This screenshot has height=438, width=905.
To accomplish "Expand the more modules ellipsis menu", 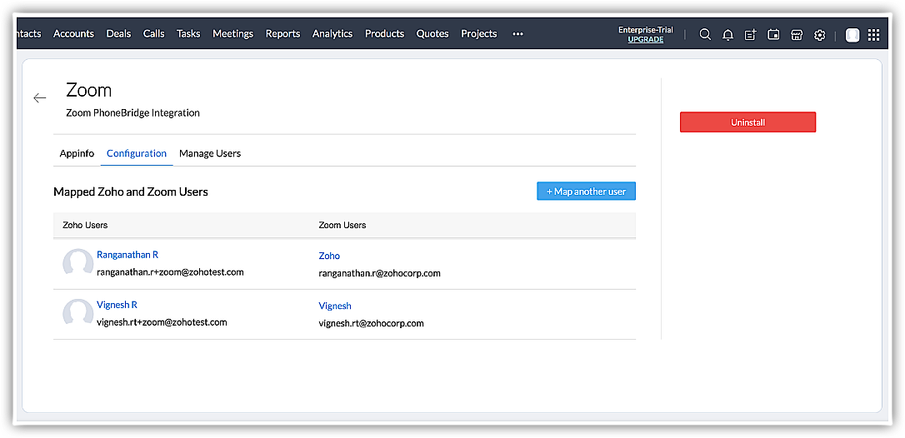I will point(517,34).
